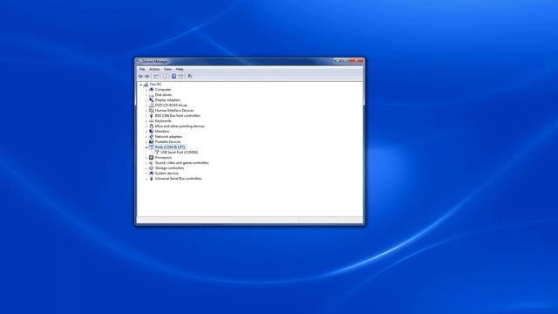The height and width of the screenshot is (314, 558).
Task: Expand Universal Serial Bus controllers category
Action: [146, 179]
